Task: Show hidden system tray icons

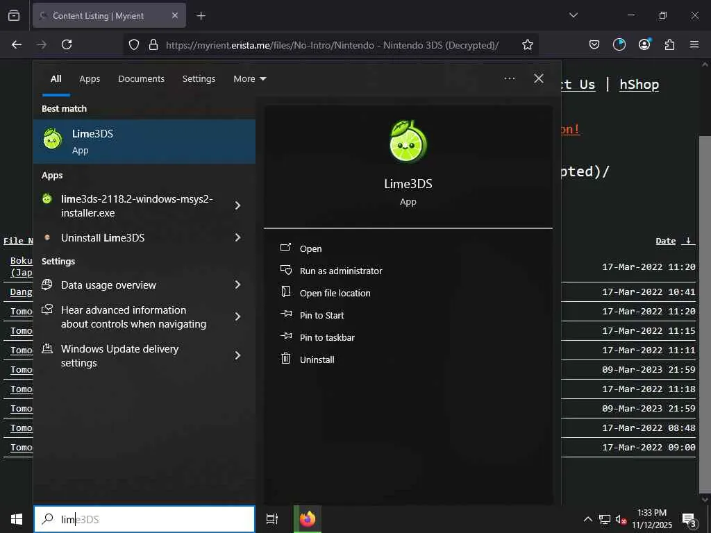Action: (587, 519)
